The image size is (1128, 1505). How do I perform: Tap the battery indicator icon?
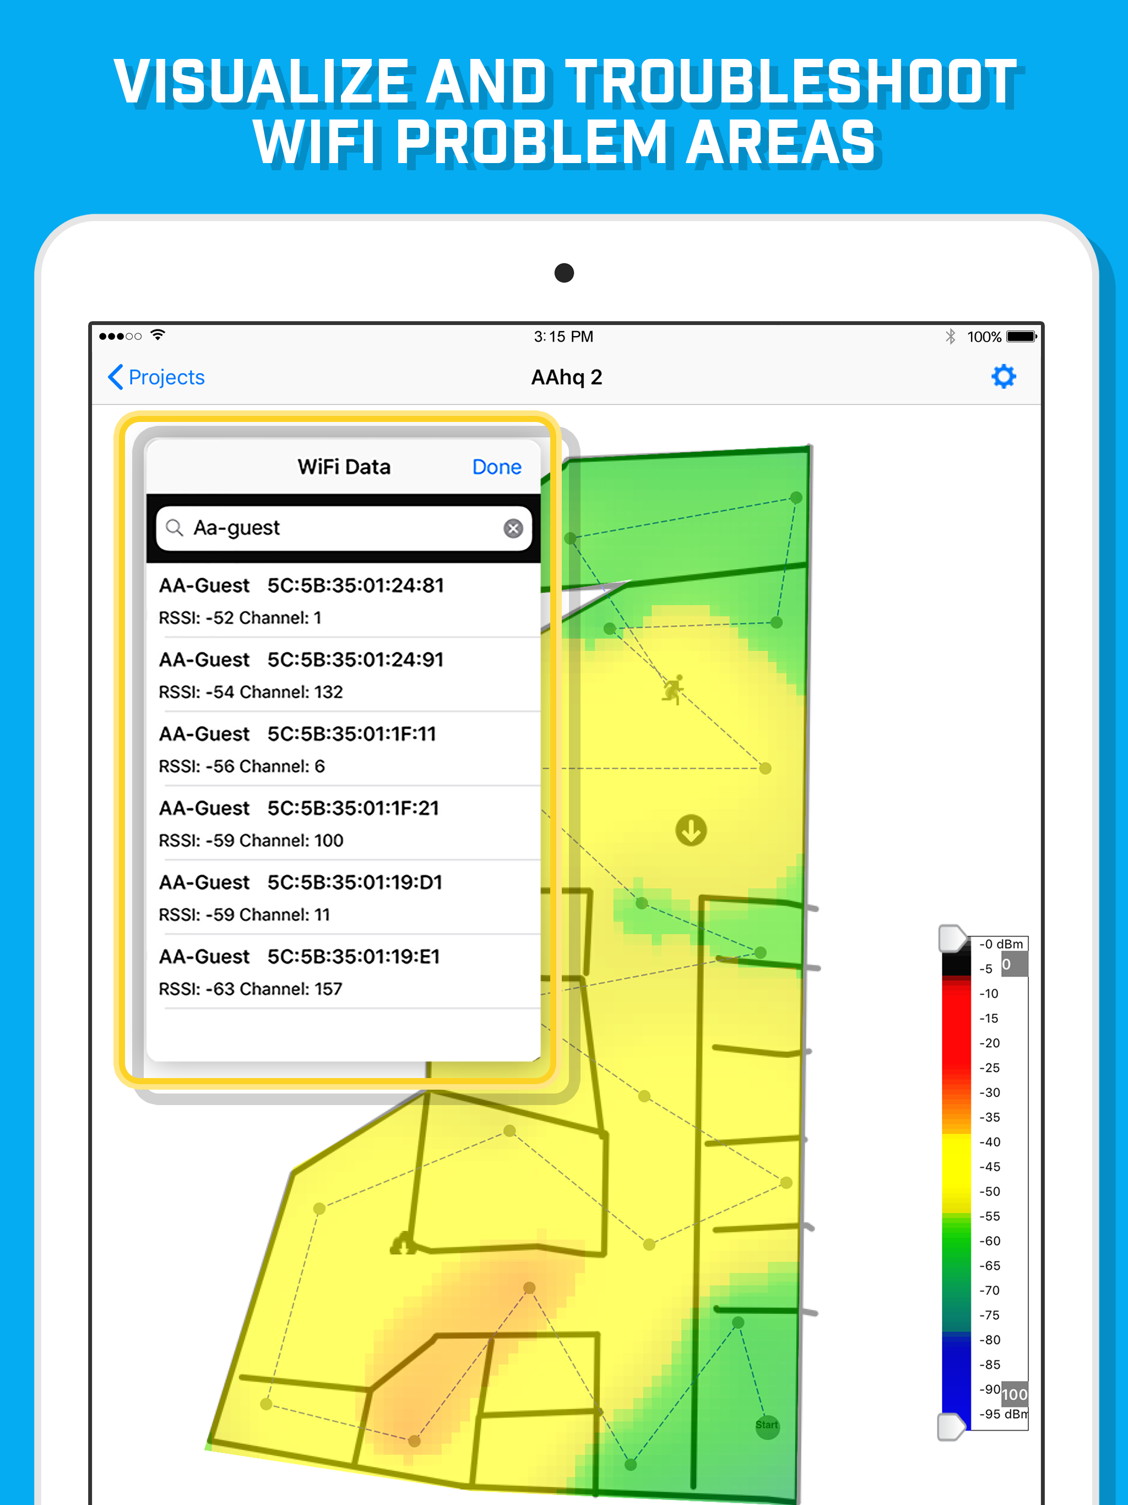coord(1021,336)
